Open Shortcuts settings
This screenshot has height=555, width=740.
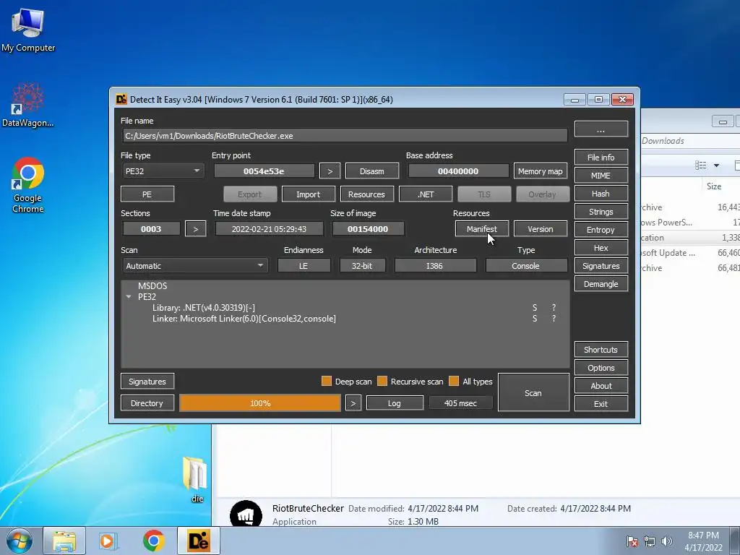pos(601,350)
